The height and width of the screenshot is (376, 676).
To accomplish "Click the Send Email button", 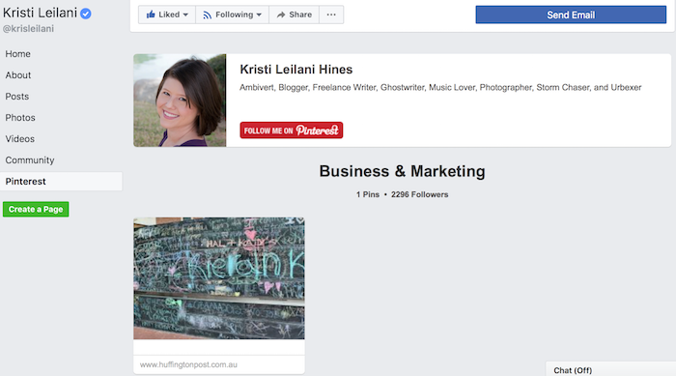I will [571, 14].
